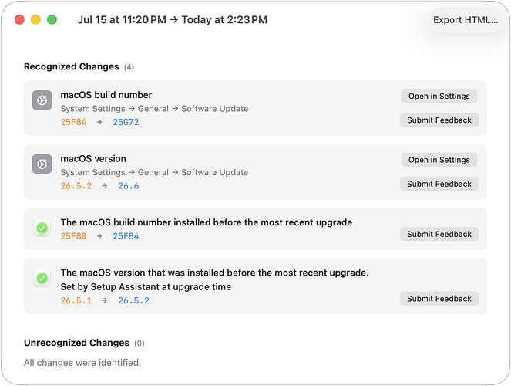Open macOS build number in Settings
511x386 pixels.
click(439, 96)
